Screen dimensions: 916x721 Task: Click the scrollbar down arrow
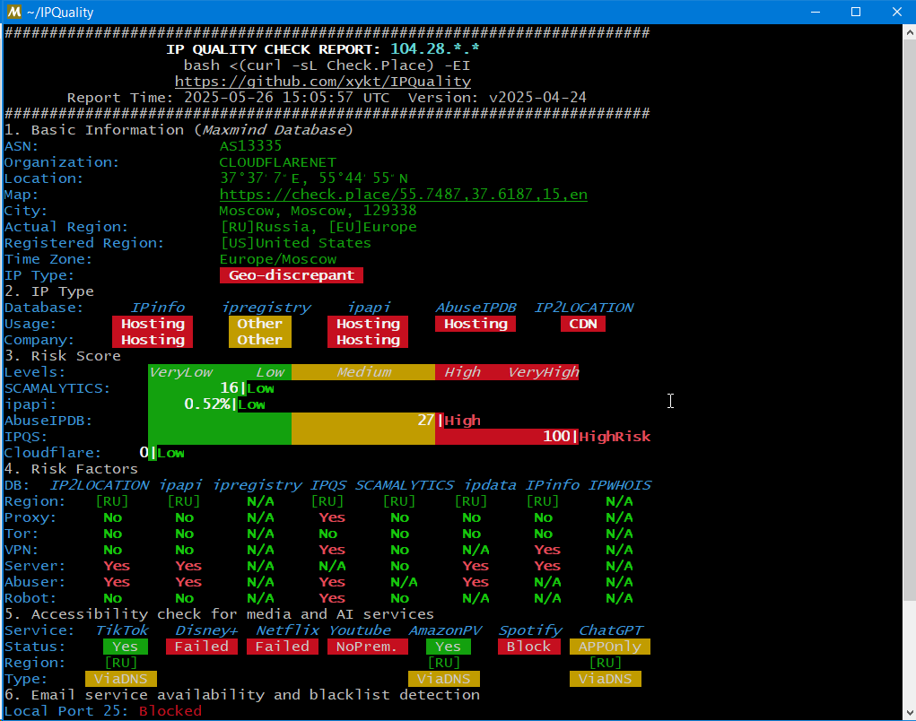[x=909, y=713]
